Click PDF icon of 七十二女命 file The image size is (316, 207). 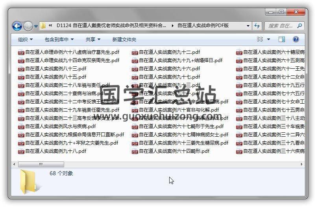click(x=239, y=77)
